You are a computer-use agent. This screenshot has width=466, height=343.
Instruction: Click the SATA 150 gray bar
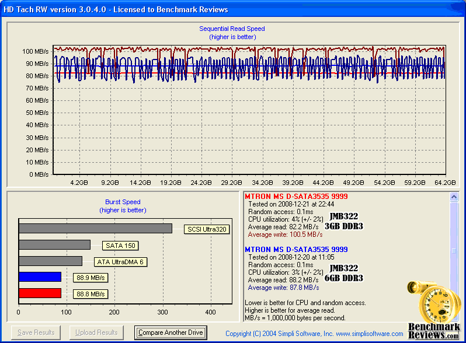coord(55,244)
